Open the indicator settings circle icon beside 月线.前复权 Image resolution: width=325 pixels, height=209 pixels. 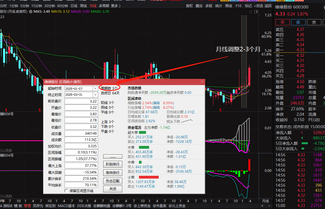click(31, 12)
